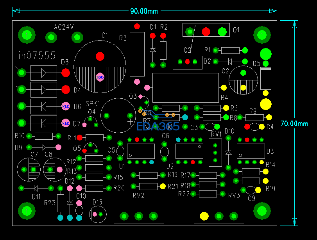
Task: Click the top-right corner mounting hole
Action: tap(262, 35)
